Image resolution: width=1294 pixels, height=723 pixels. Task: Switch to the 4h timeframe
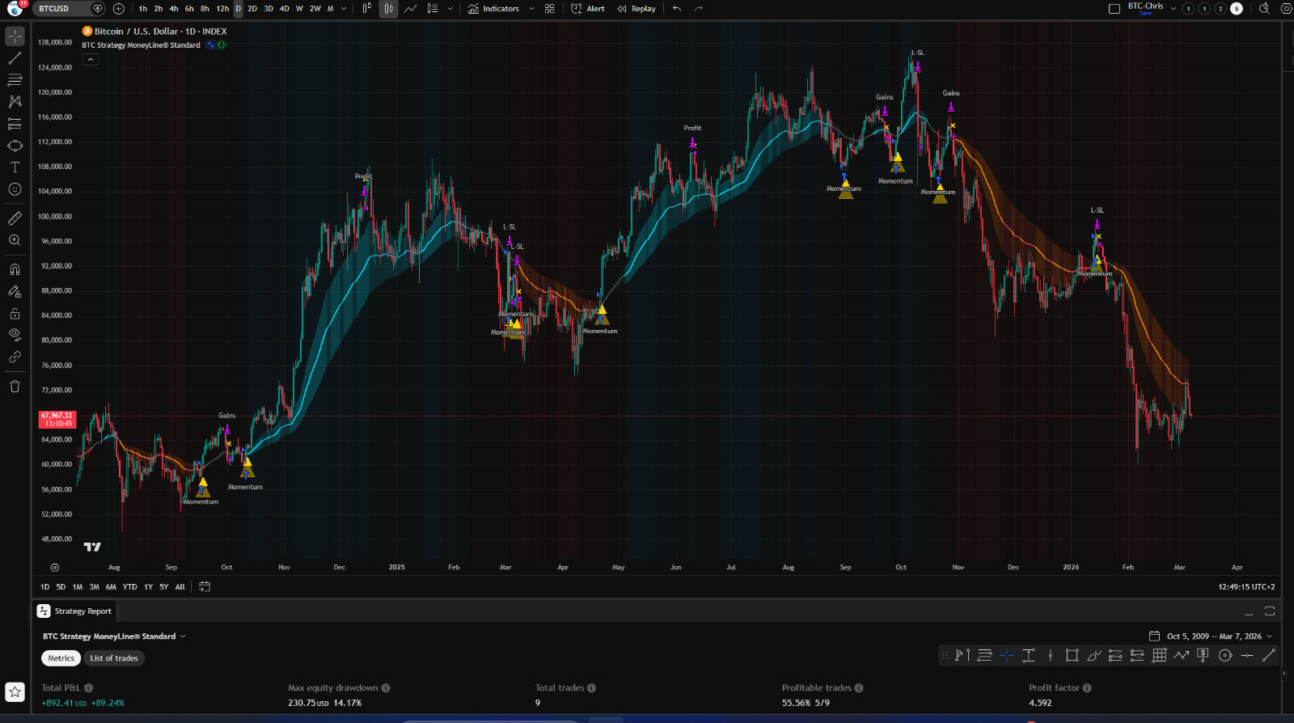(x=174, y=9)
